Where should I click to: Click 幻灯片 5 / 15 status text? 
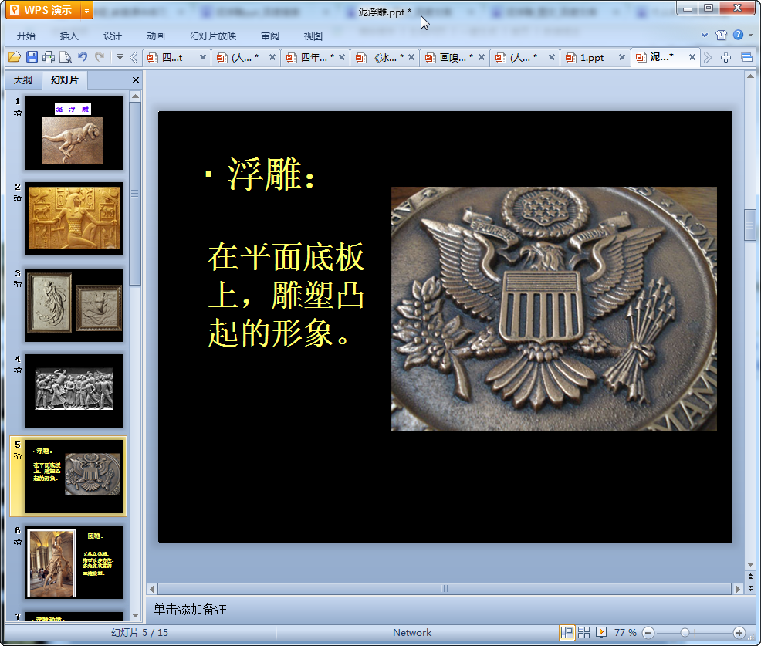tap(139, 632)
